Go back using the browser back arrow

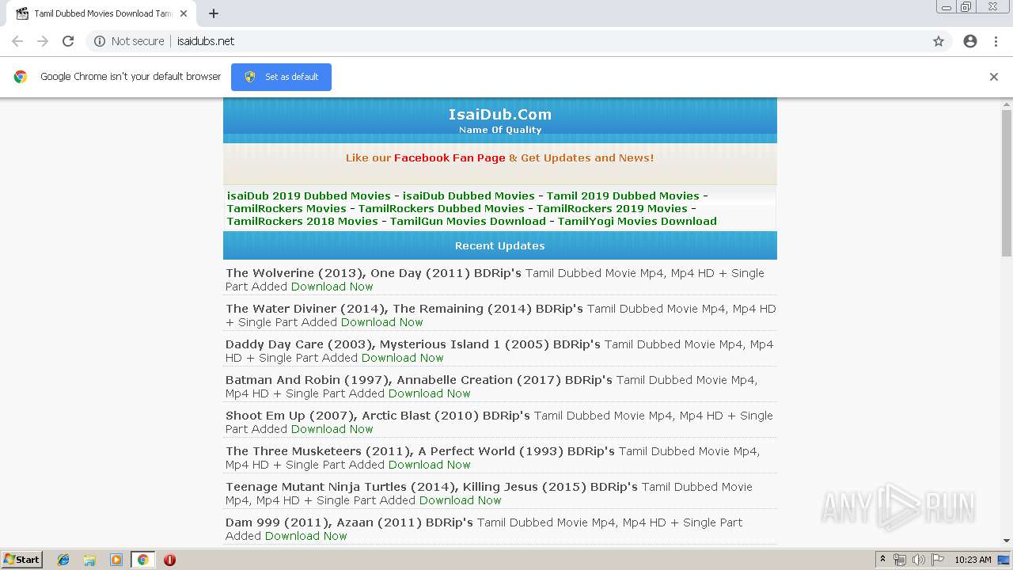[17, 41]
